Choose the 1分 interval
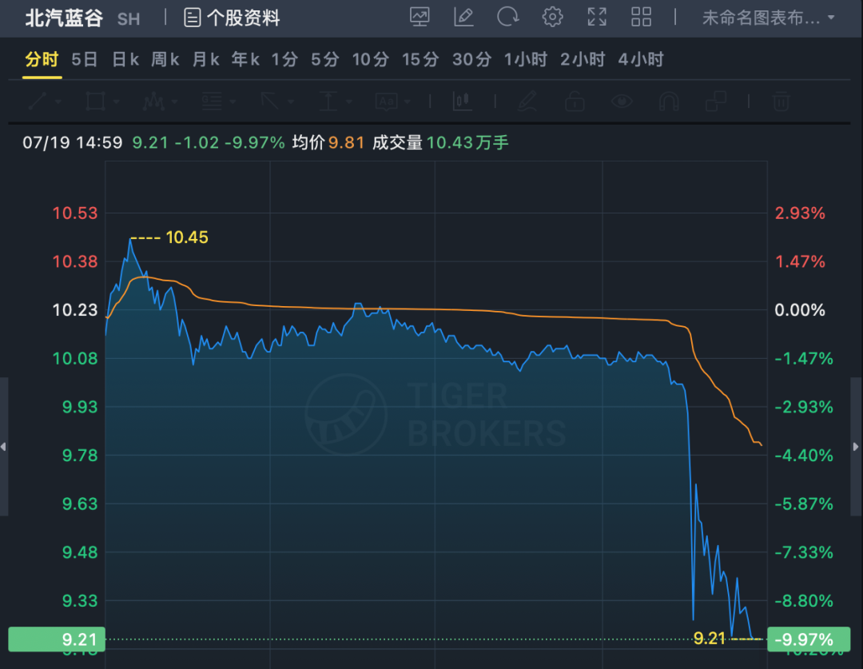863x669 pixels. click(284, 59)
